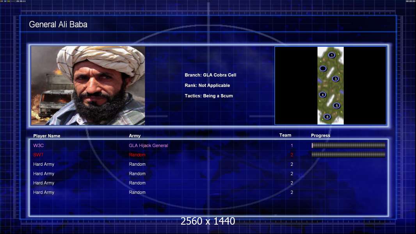Select the red SWT player name

[x=39, y=155]
